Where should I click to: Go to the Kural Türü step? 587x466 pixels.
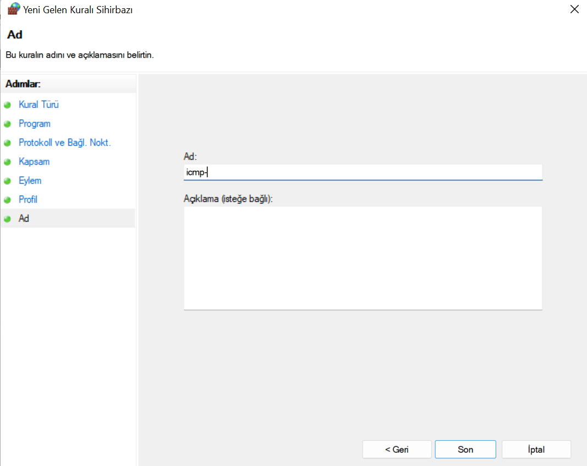tap(39, 105)
